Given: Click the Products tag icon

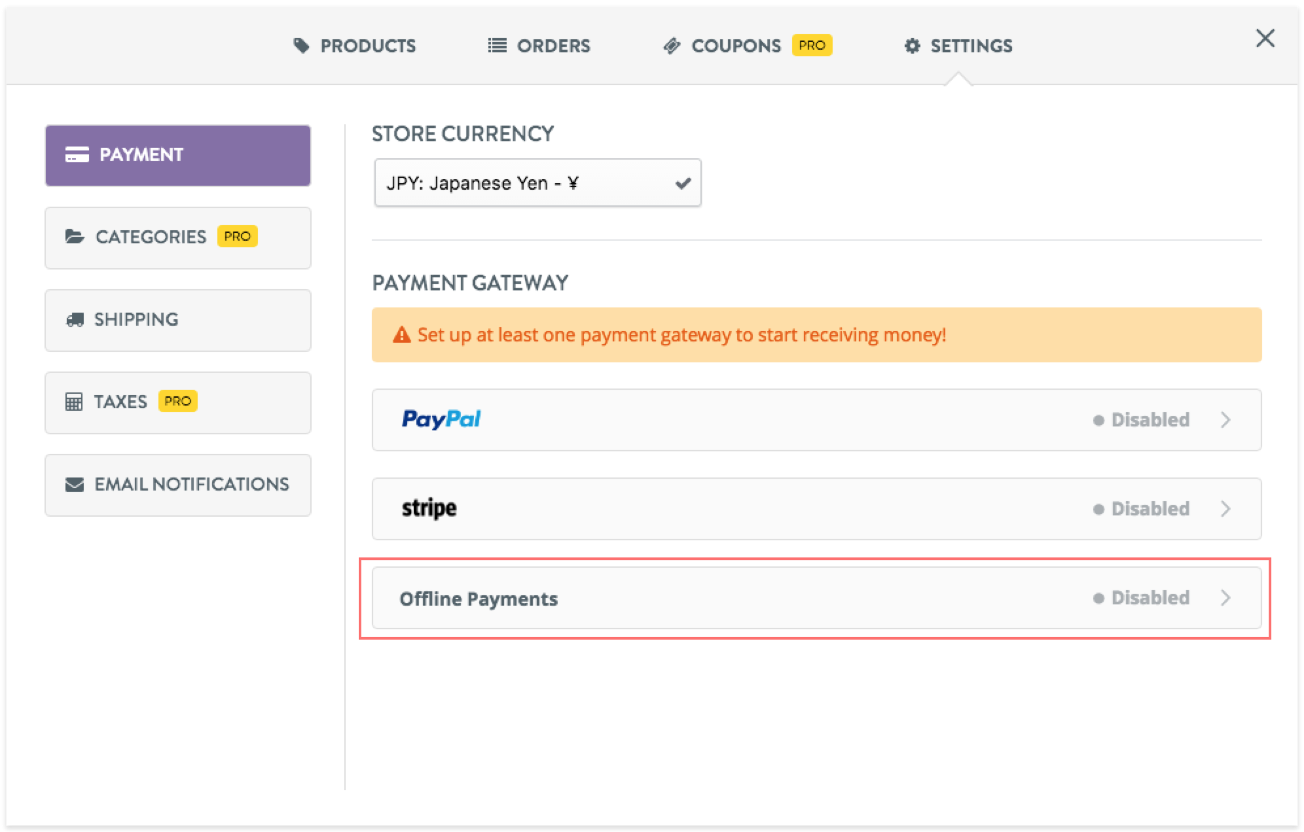Looking at the screenshot, I should (302, 45).
